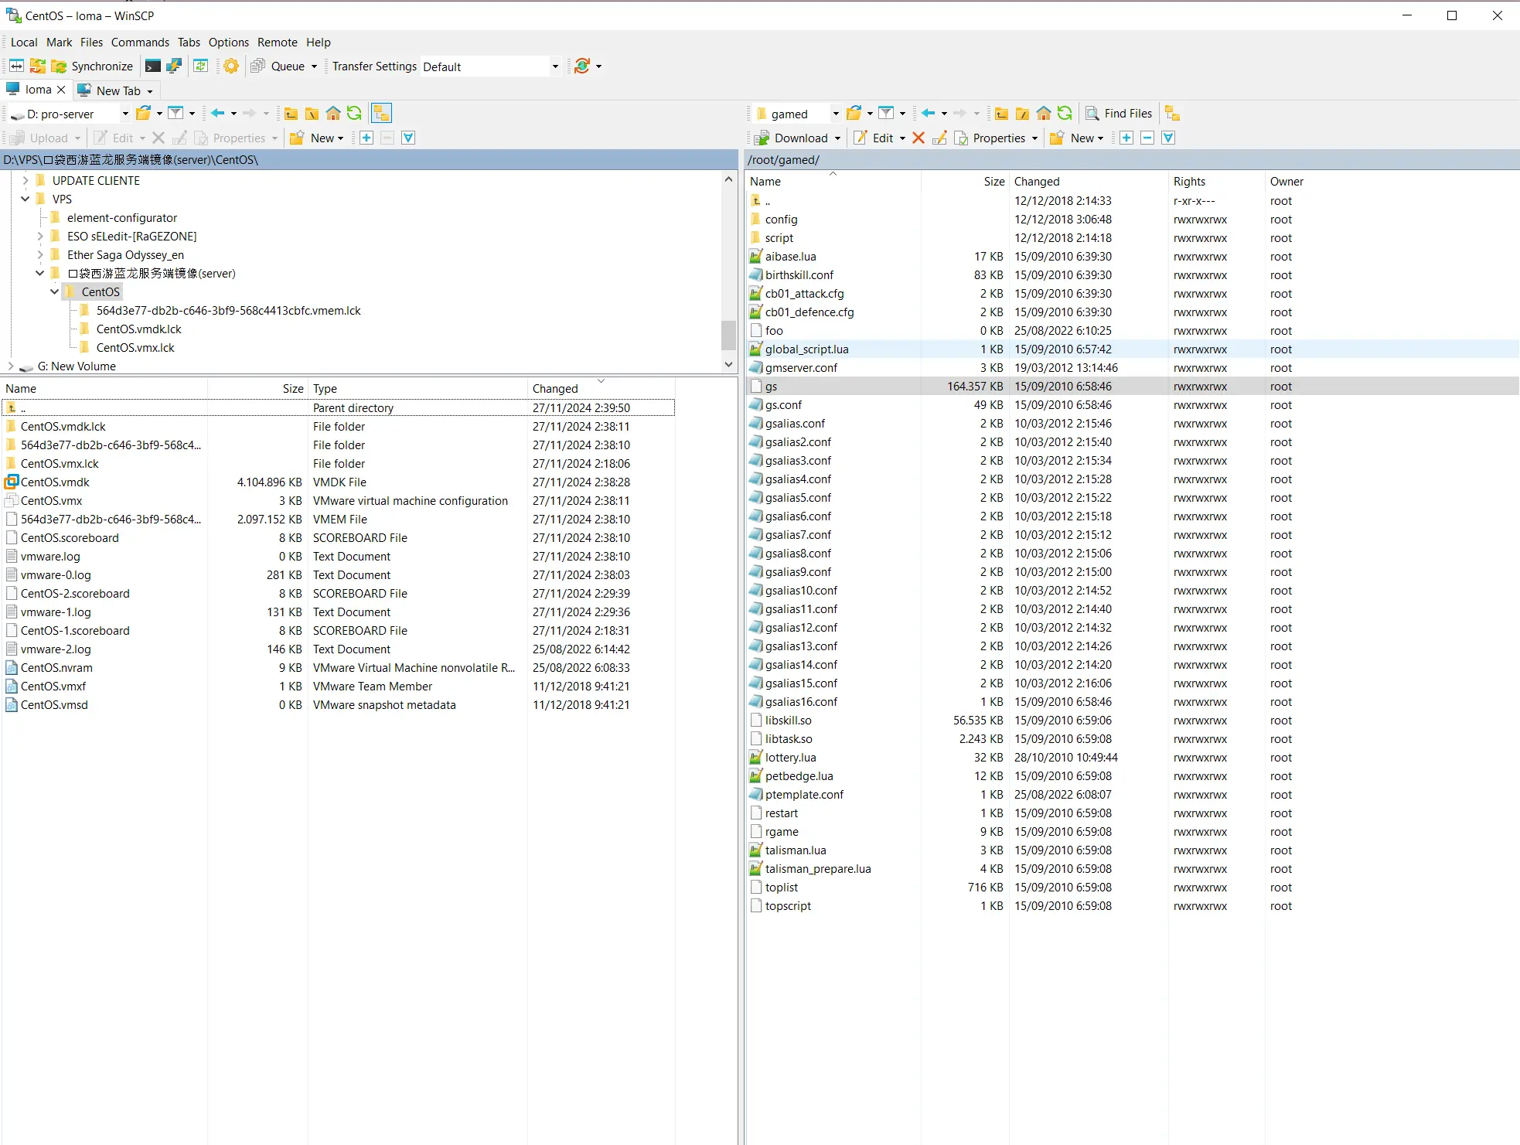1520x1145 pixels.
Task: Unselect files minus icon in remote panel
Action: pos(1147,138)
